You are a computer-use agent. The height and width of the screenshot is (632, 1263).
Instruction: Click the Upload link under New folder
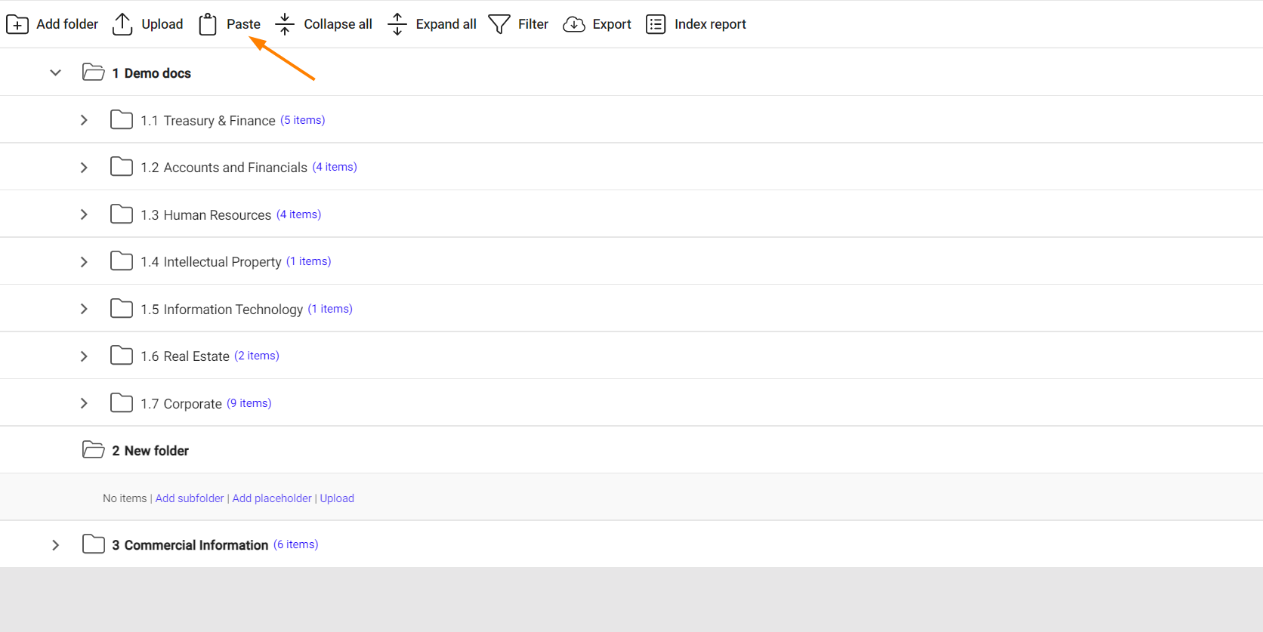[x=337, y=498]
